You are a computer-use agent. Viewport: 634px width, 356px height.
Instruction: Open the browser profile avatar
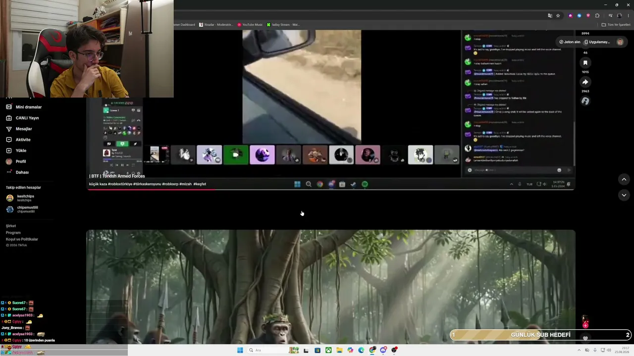619,16
